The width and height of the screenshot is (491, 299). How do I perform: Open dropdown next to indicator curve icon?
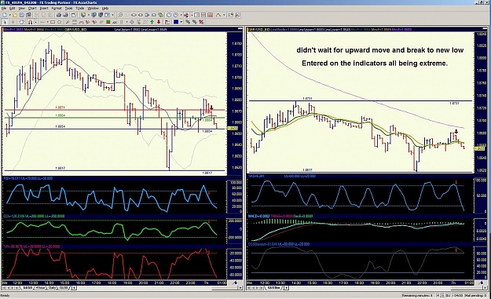224,15
